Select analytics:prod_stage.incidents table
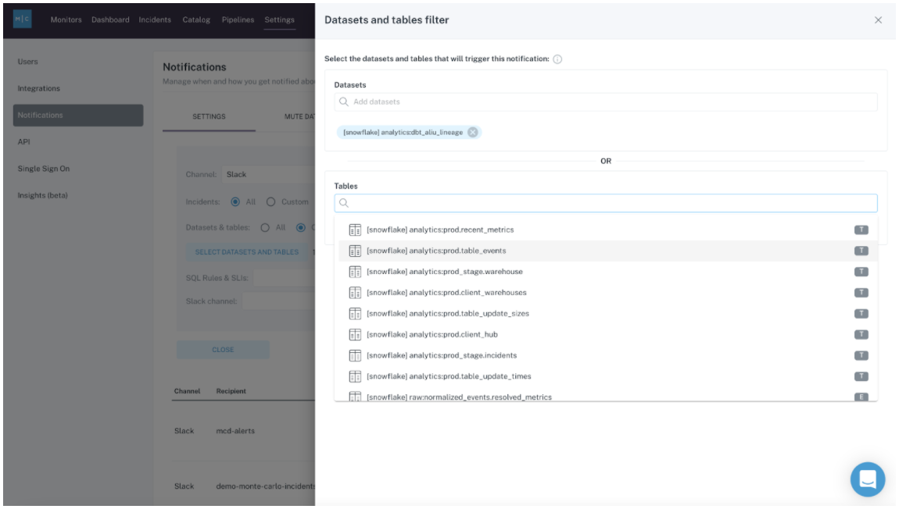The image size is (899, 509). pos(607,355)
